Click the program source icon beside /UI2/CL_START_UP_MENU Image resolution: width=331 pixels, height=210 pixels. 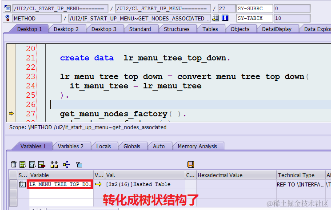click(8, 8)
